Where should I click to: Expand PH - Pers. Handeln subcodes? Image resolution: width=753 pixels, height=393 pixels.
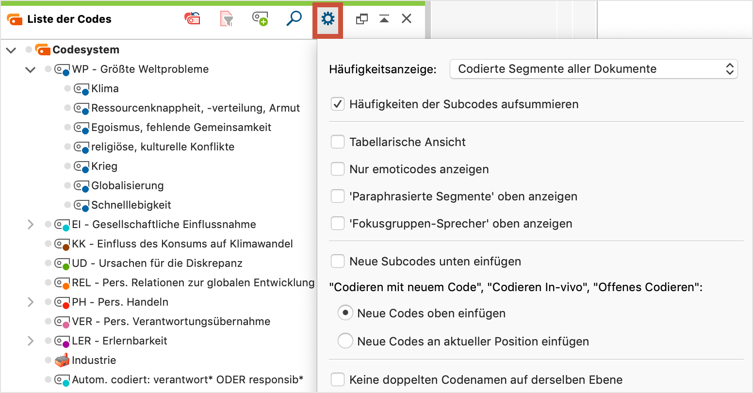[31, 302]
